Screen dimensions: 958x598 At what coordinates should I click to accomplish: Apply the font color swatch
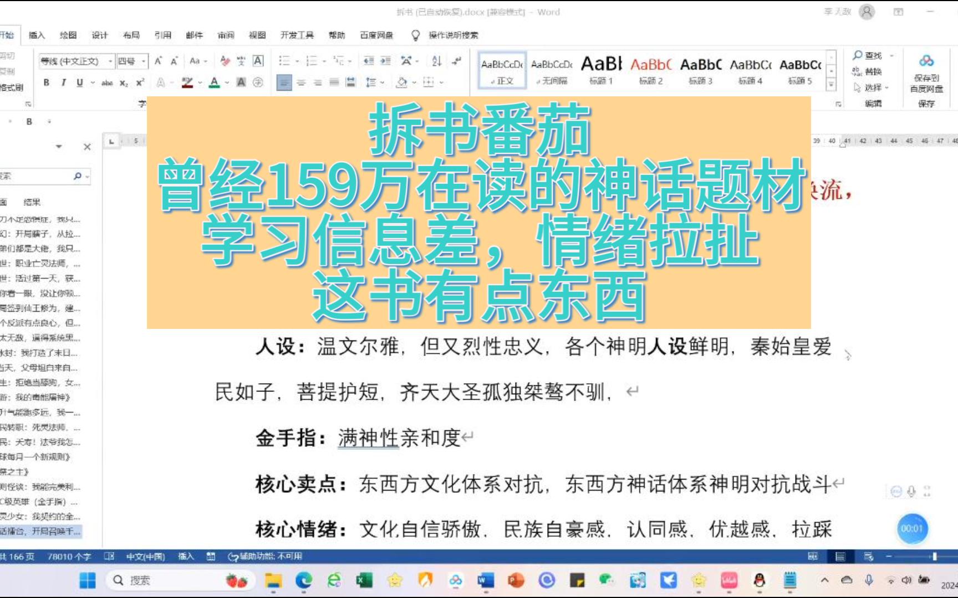[215, 83]
